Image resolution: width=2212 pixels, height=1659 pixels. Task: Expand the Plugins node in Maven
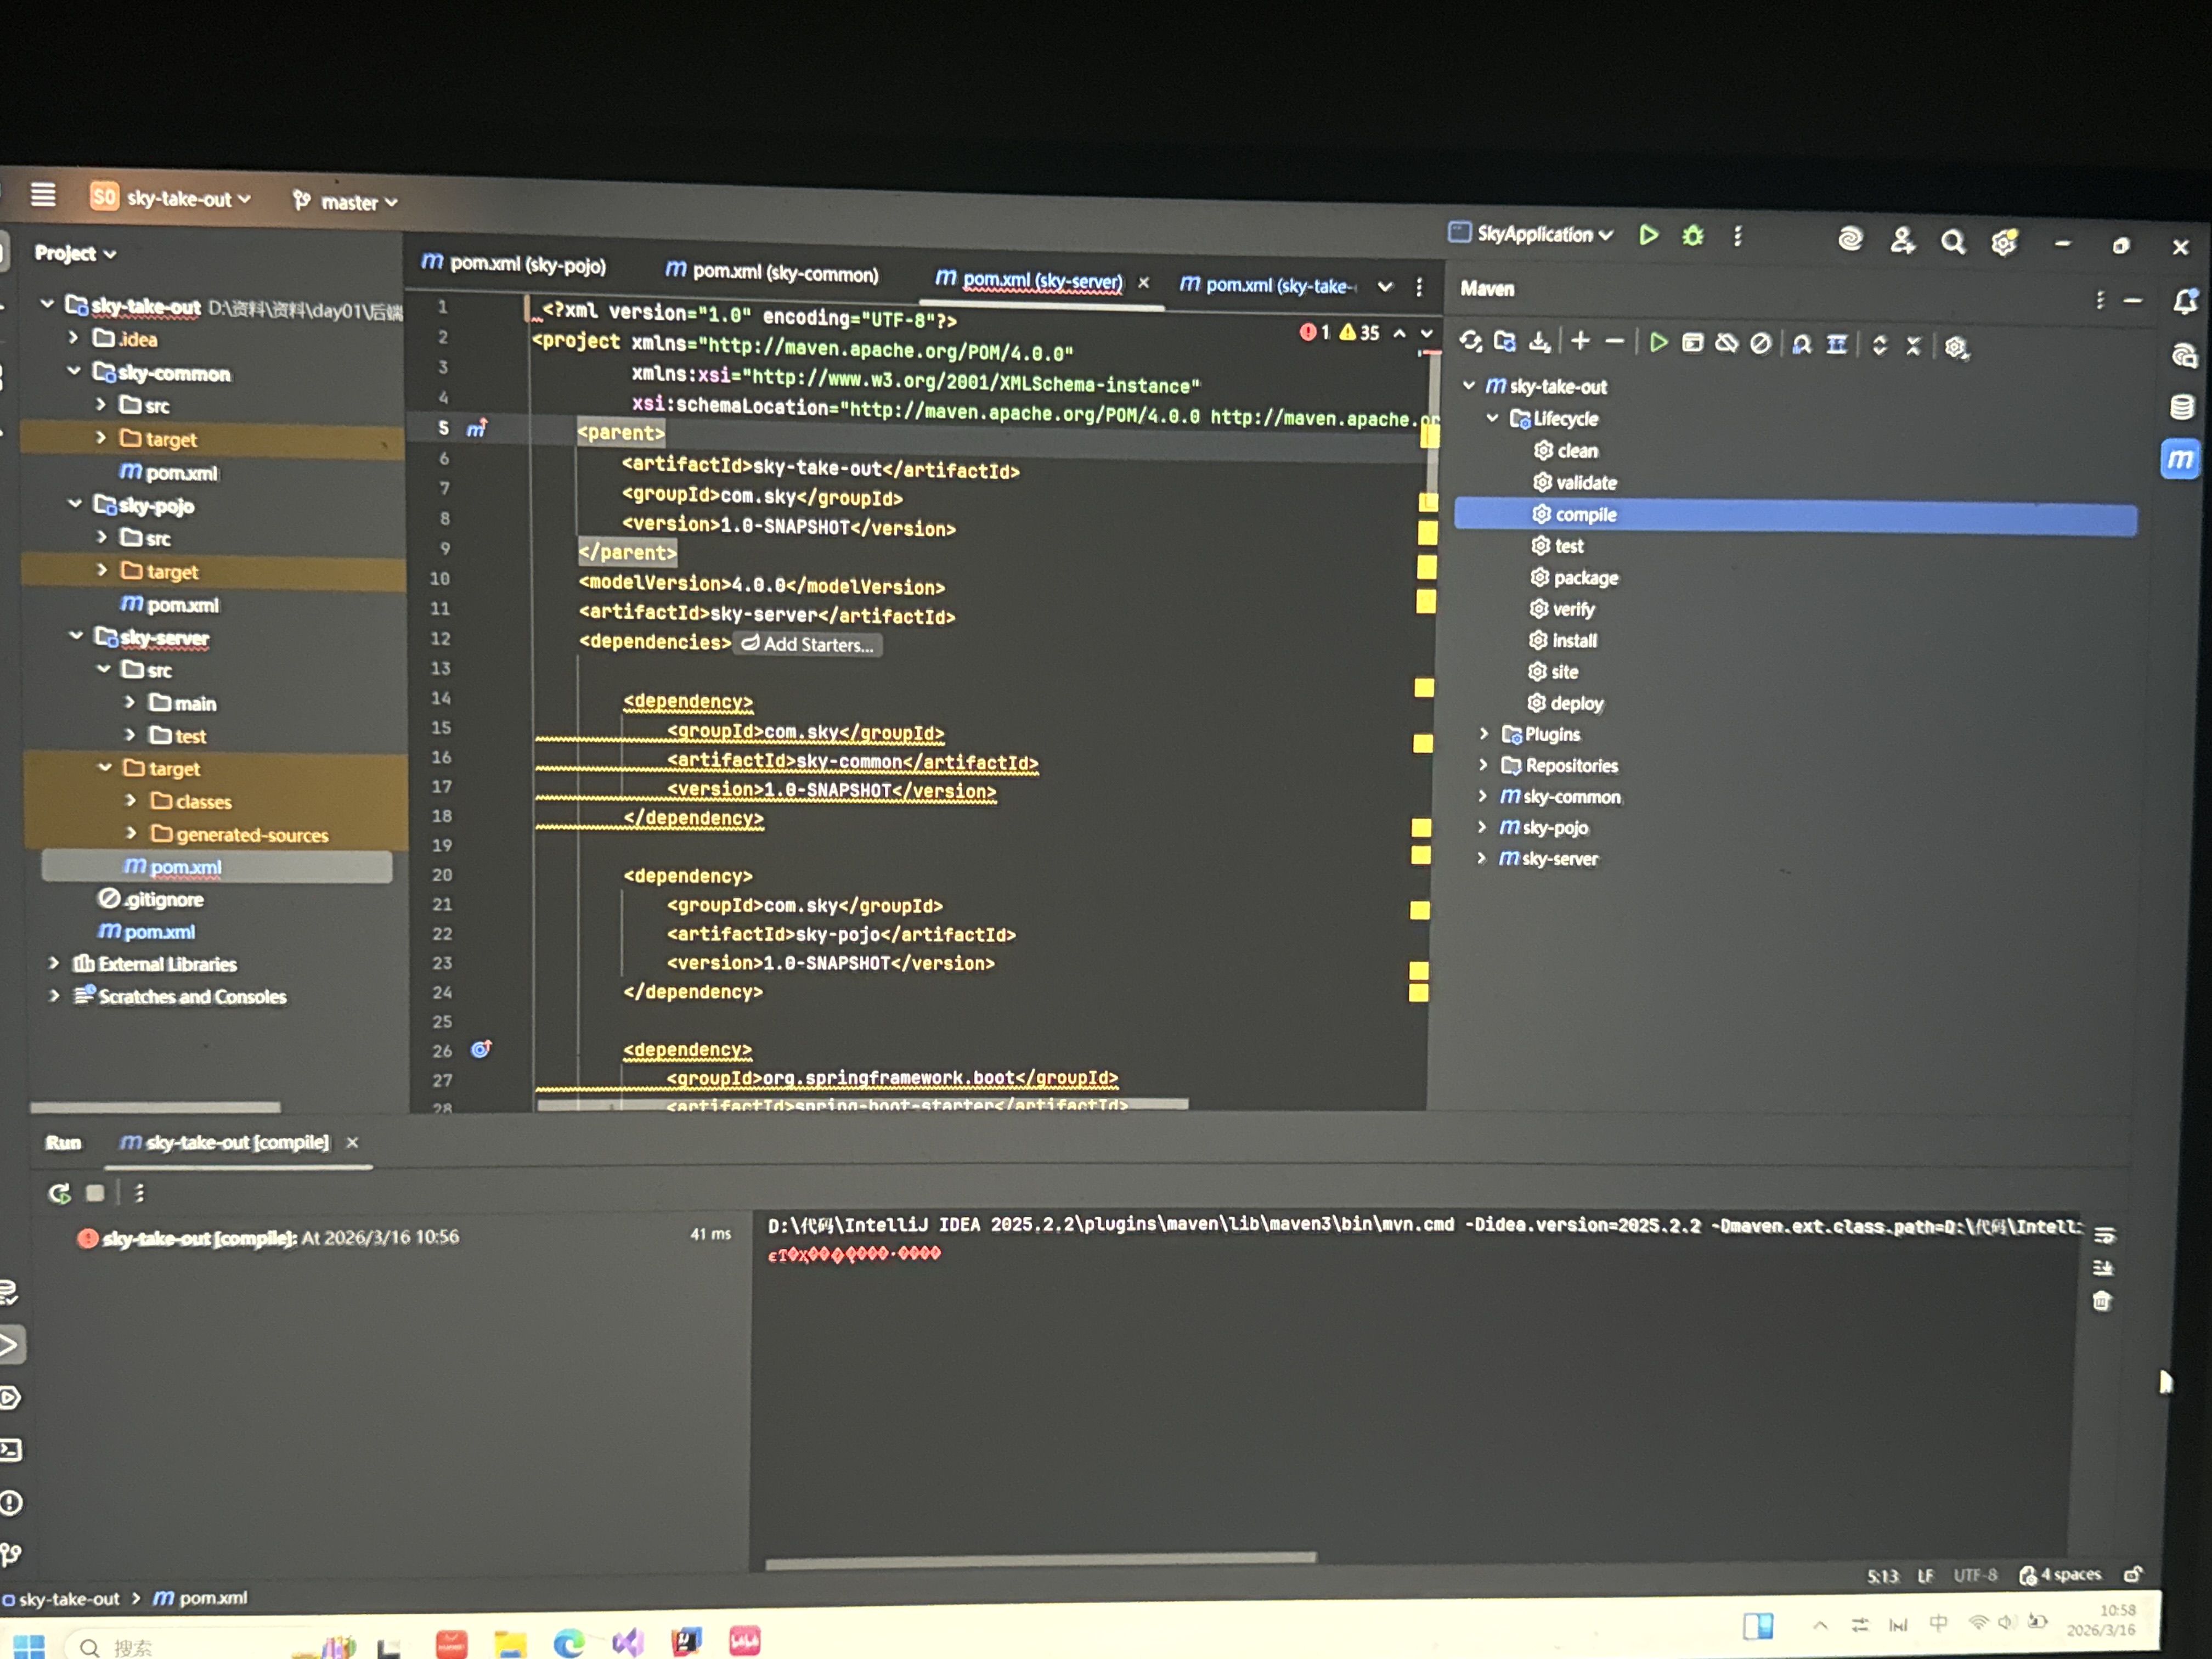click(x=1484, y=734)
